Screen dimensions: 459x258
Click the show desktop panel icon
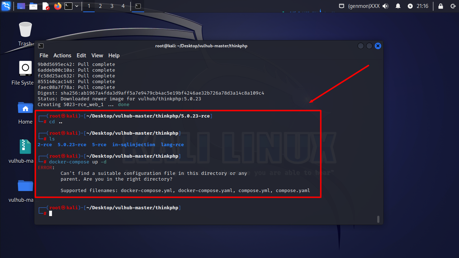(x=21, y=6)
